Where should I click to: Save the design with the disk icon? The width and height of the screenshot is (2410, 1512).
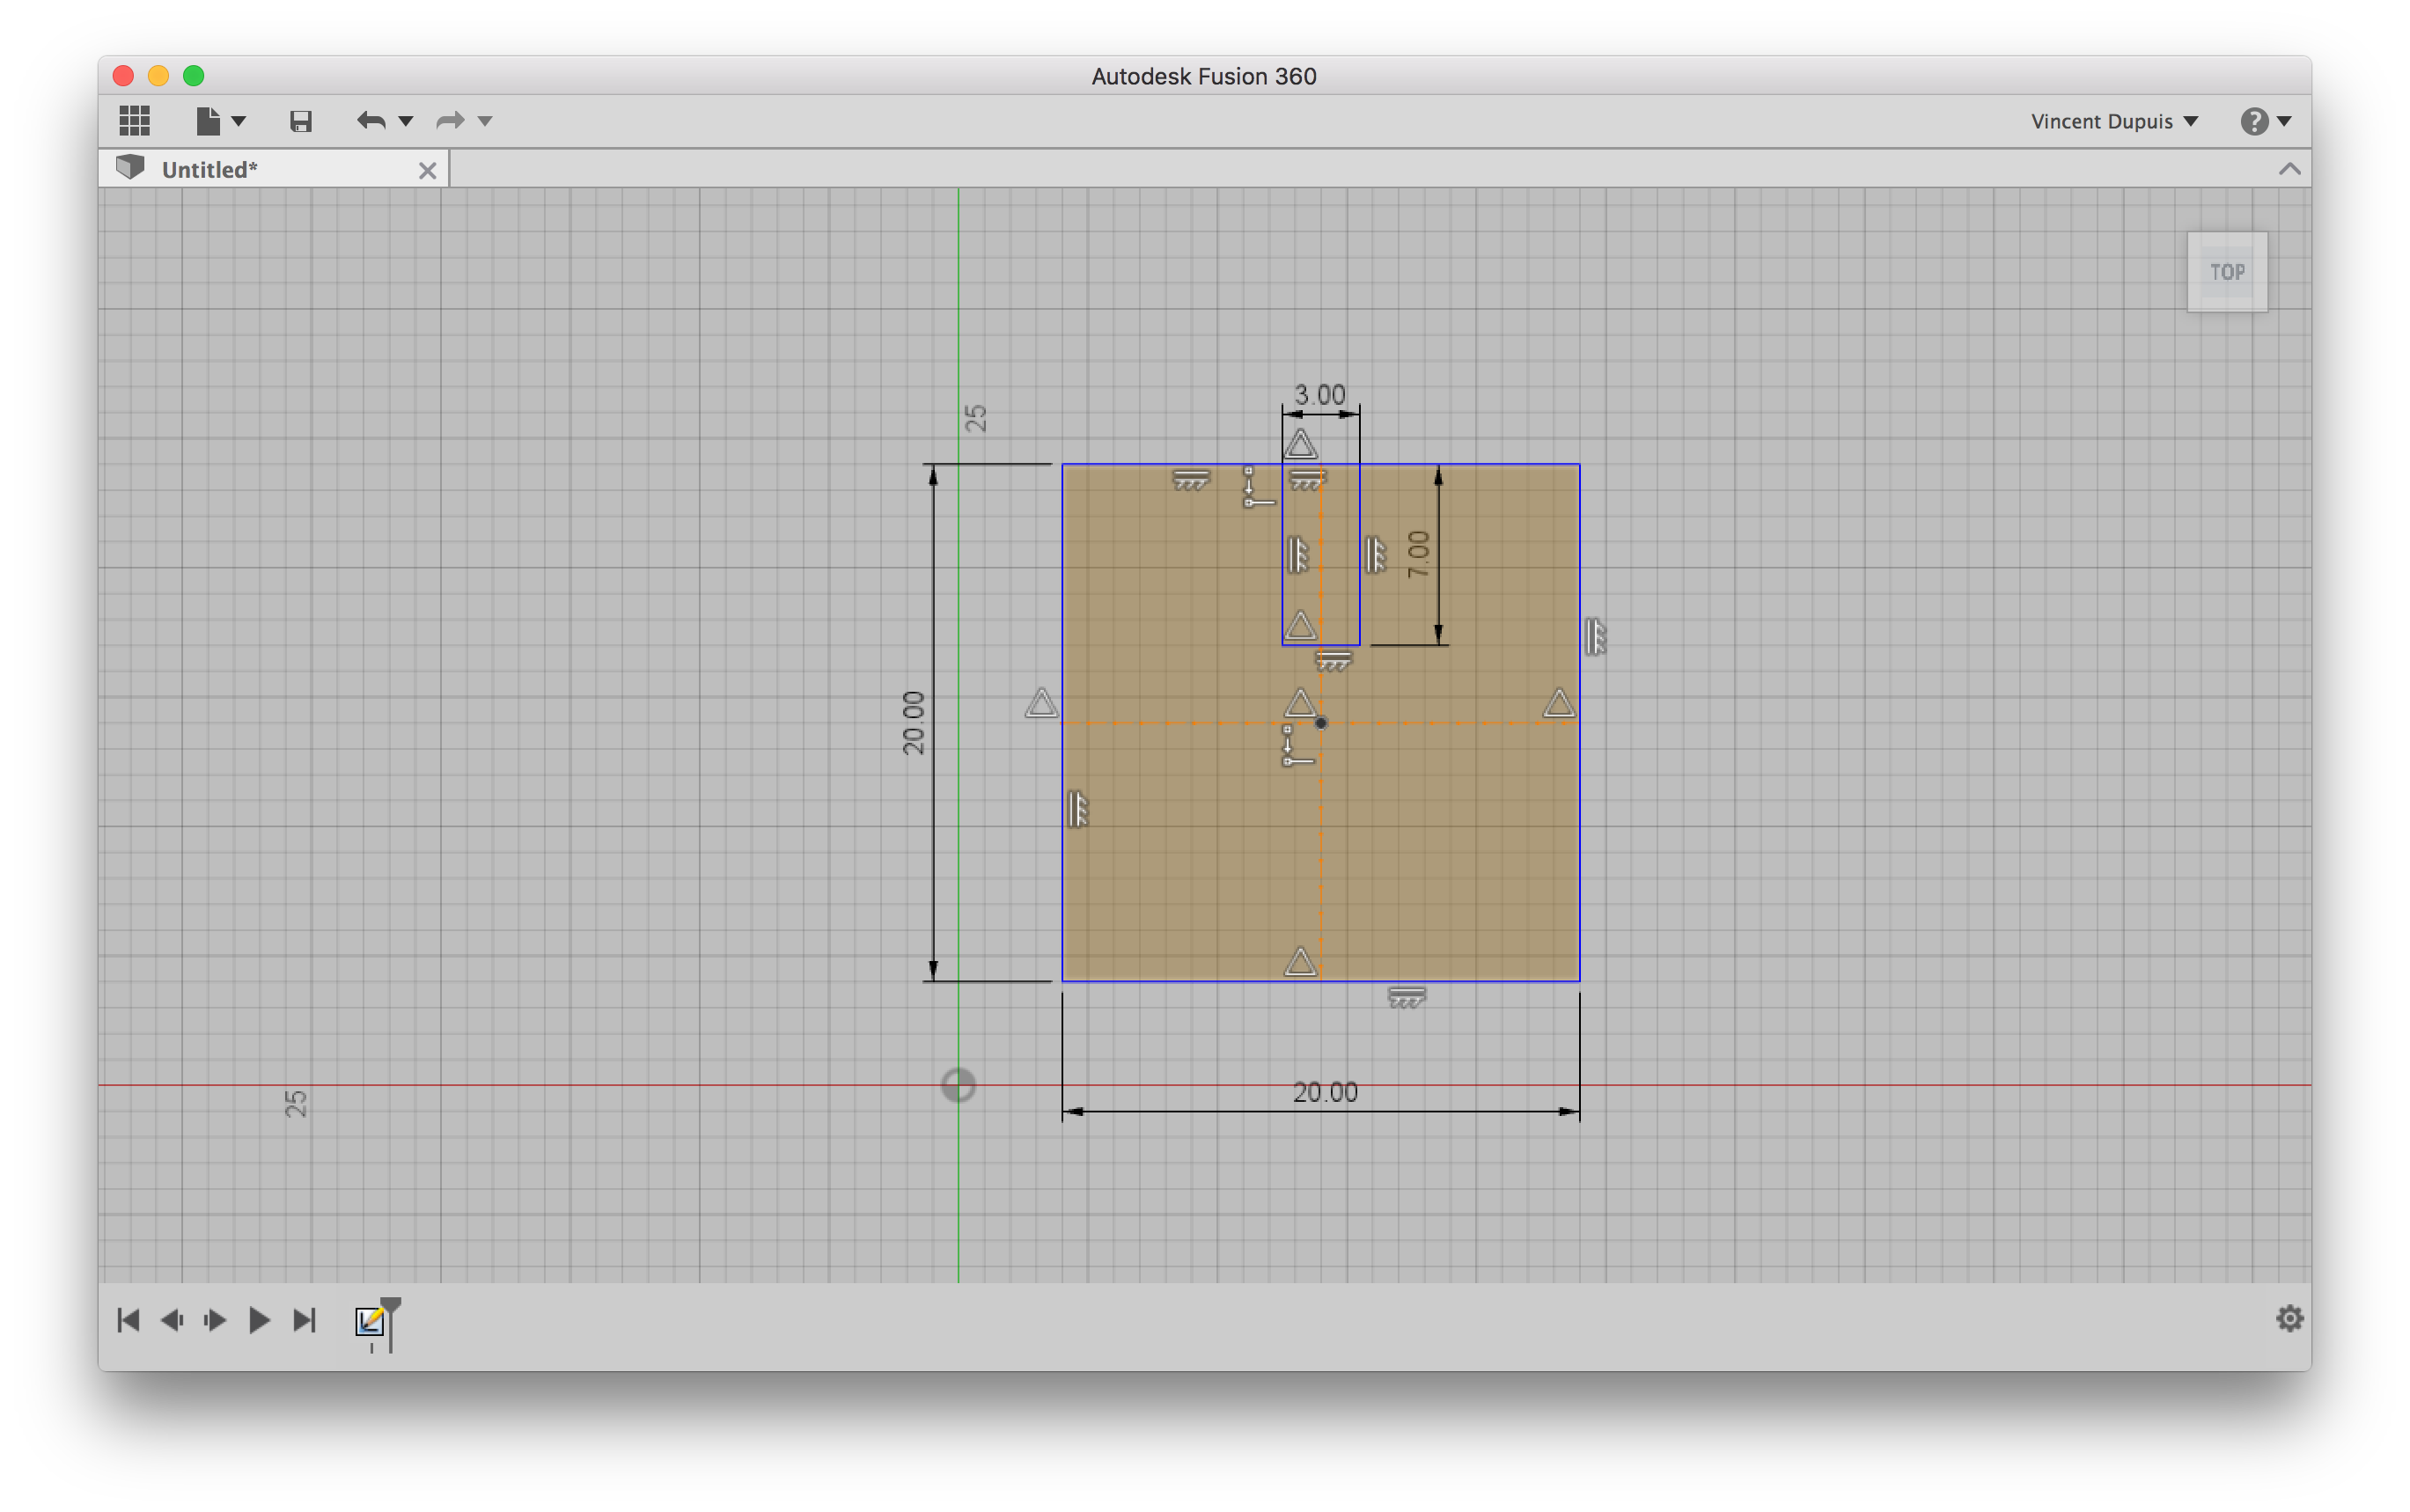coord(301,121)
